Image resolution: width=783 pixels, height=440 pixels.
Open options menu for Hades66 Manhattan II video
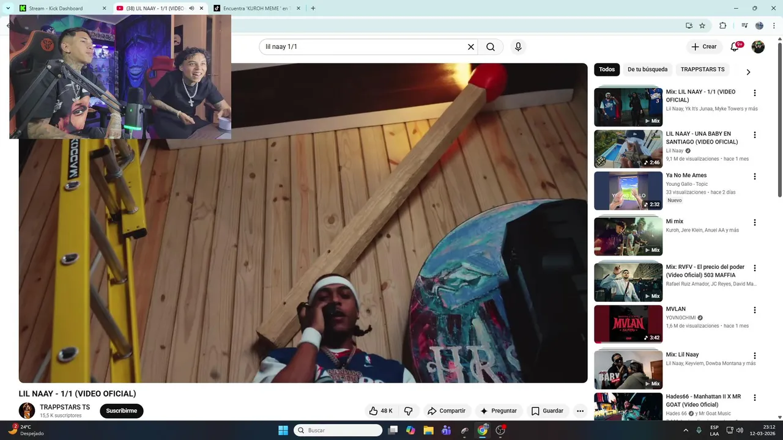click(754, 397)
